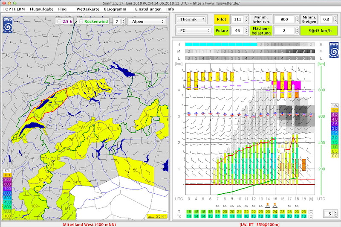Click the 4.5 swatch in m/s legend
This screenshot has height=227, width=341.
pyautogui.click(x=335, y=114)
